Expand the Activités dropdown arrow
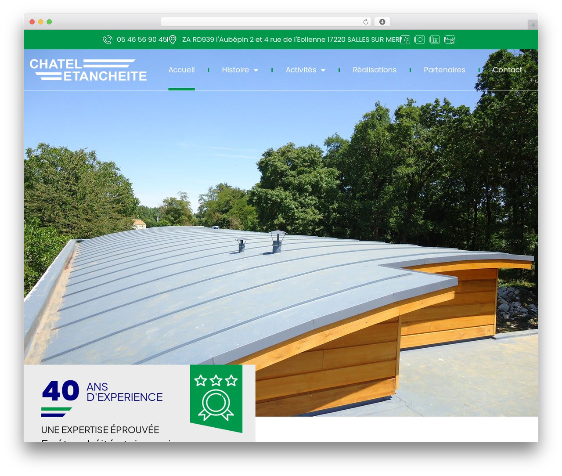562x476 pixels. pyautogui.click(x=323, y=70)
